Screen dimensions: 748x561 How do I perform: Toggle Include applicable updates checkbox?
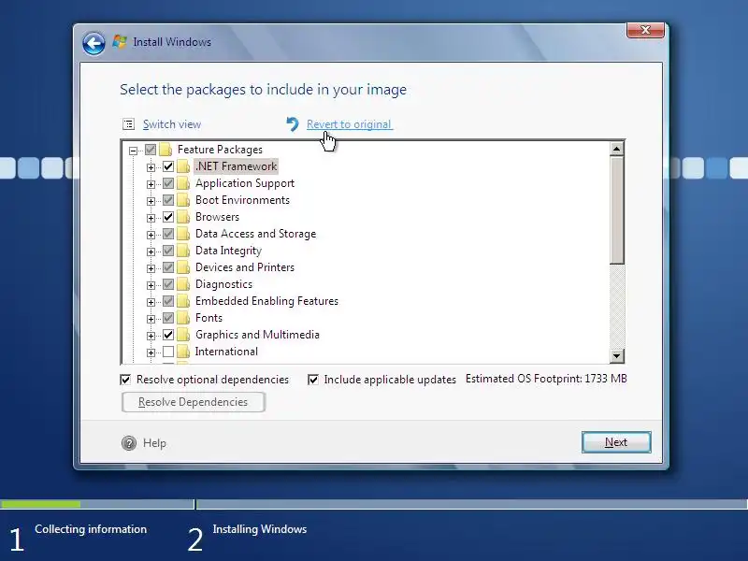tap(313, 380)
